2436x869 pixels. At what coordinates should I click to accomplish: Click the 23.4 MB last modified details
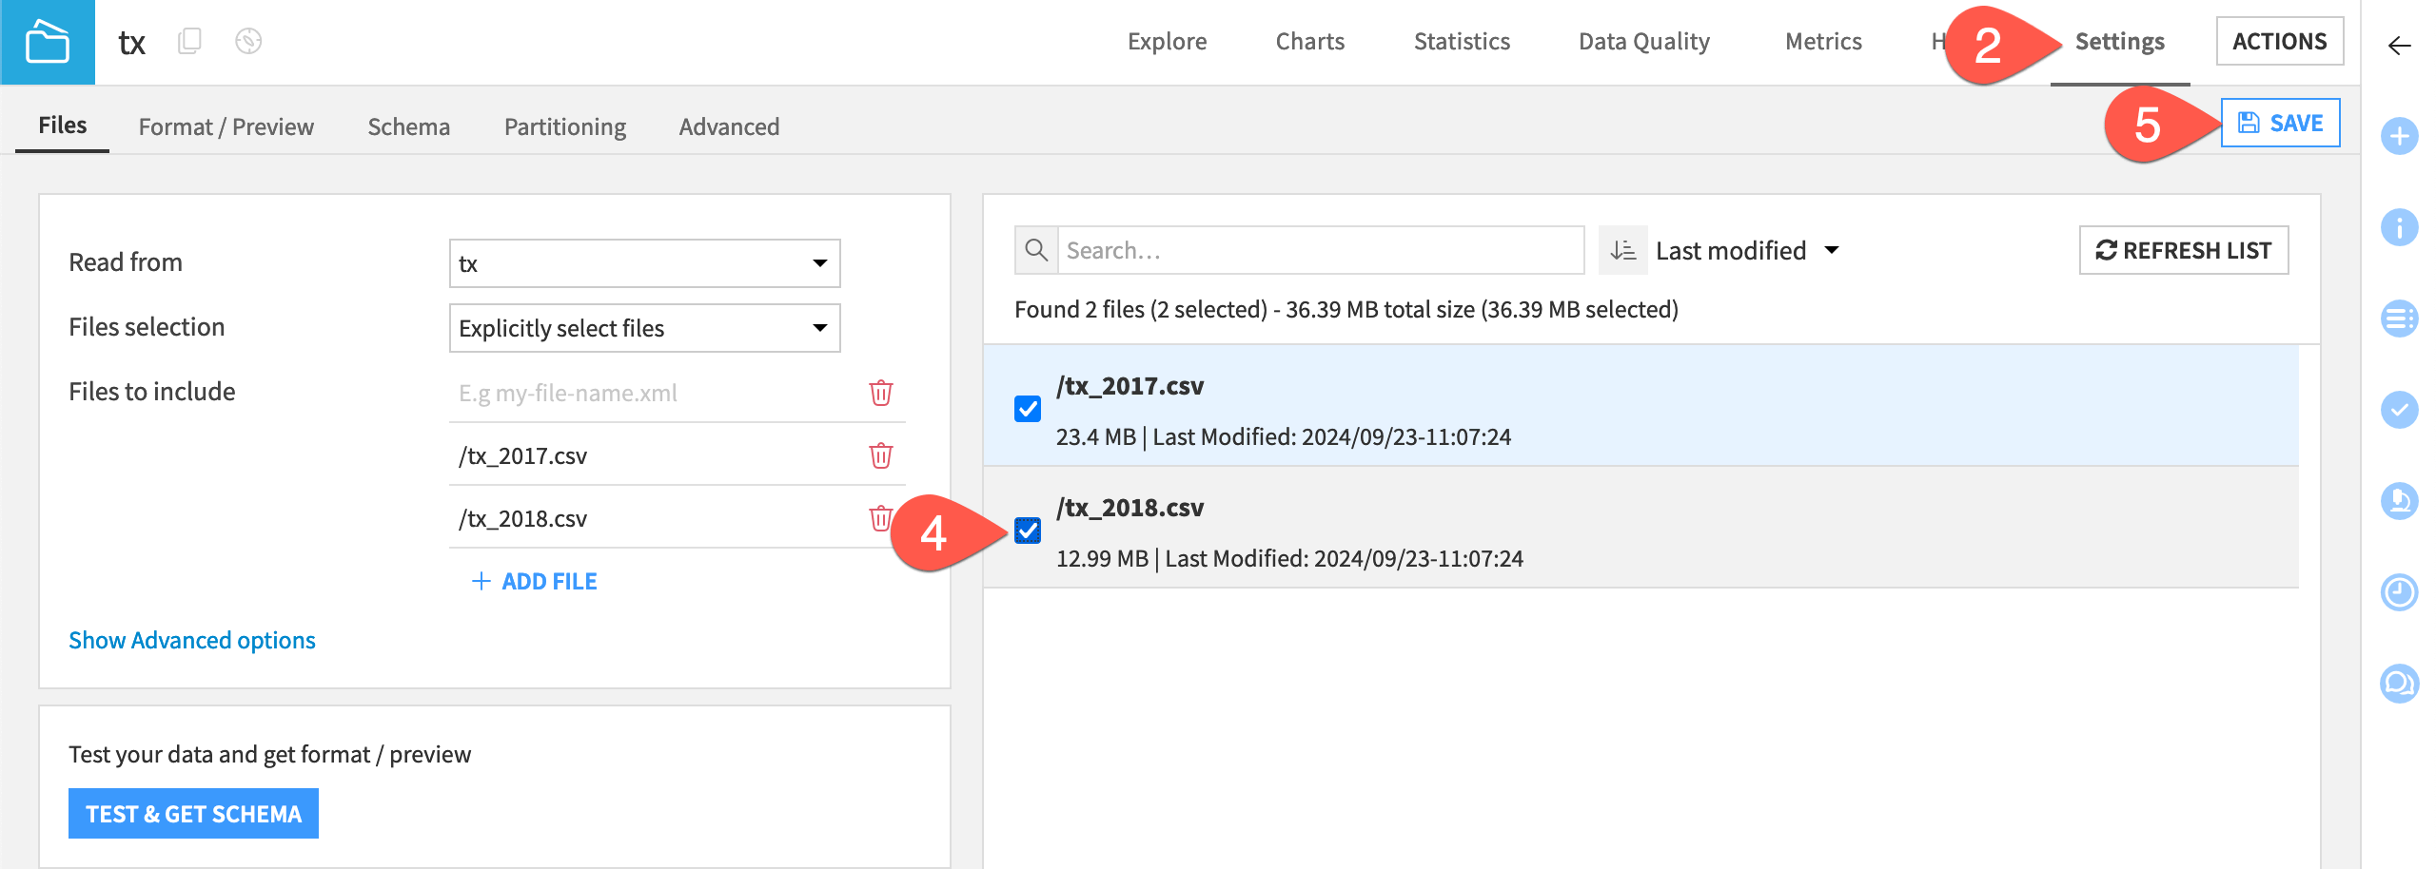click(1284, 436)
